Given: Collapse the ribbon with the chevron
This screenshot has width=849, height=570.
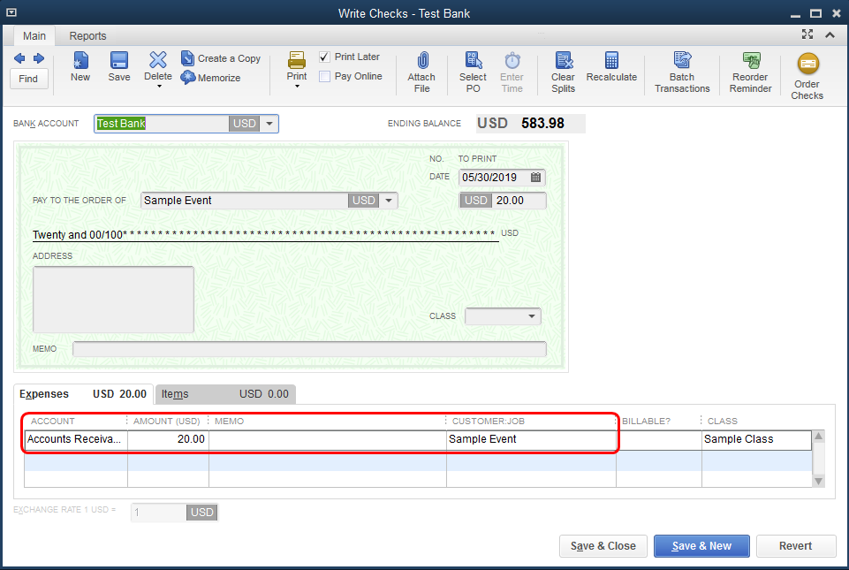Looking at the screenshot, I should coord(830,35).
